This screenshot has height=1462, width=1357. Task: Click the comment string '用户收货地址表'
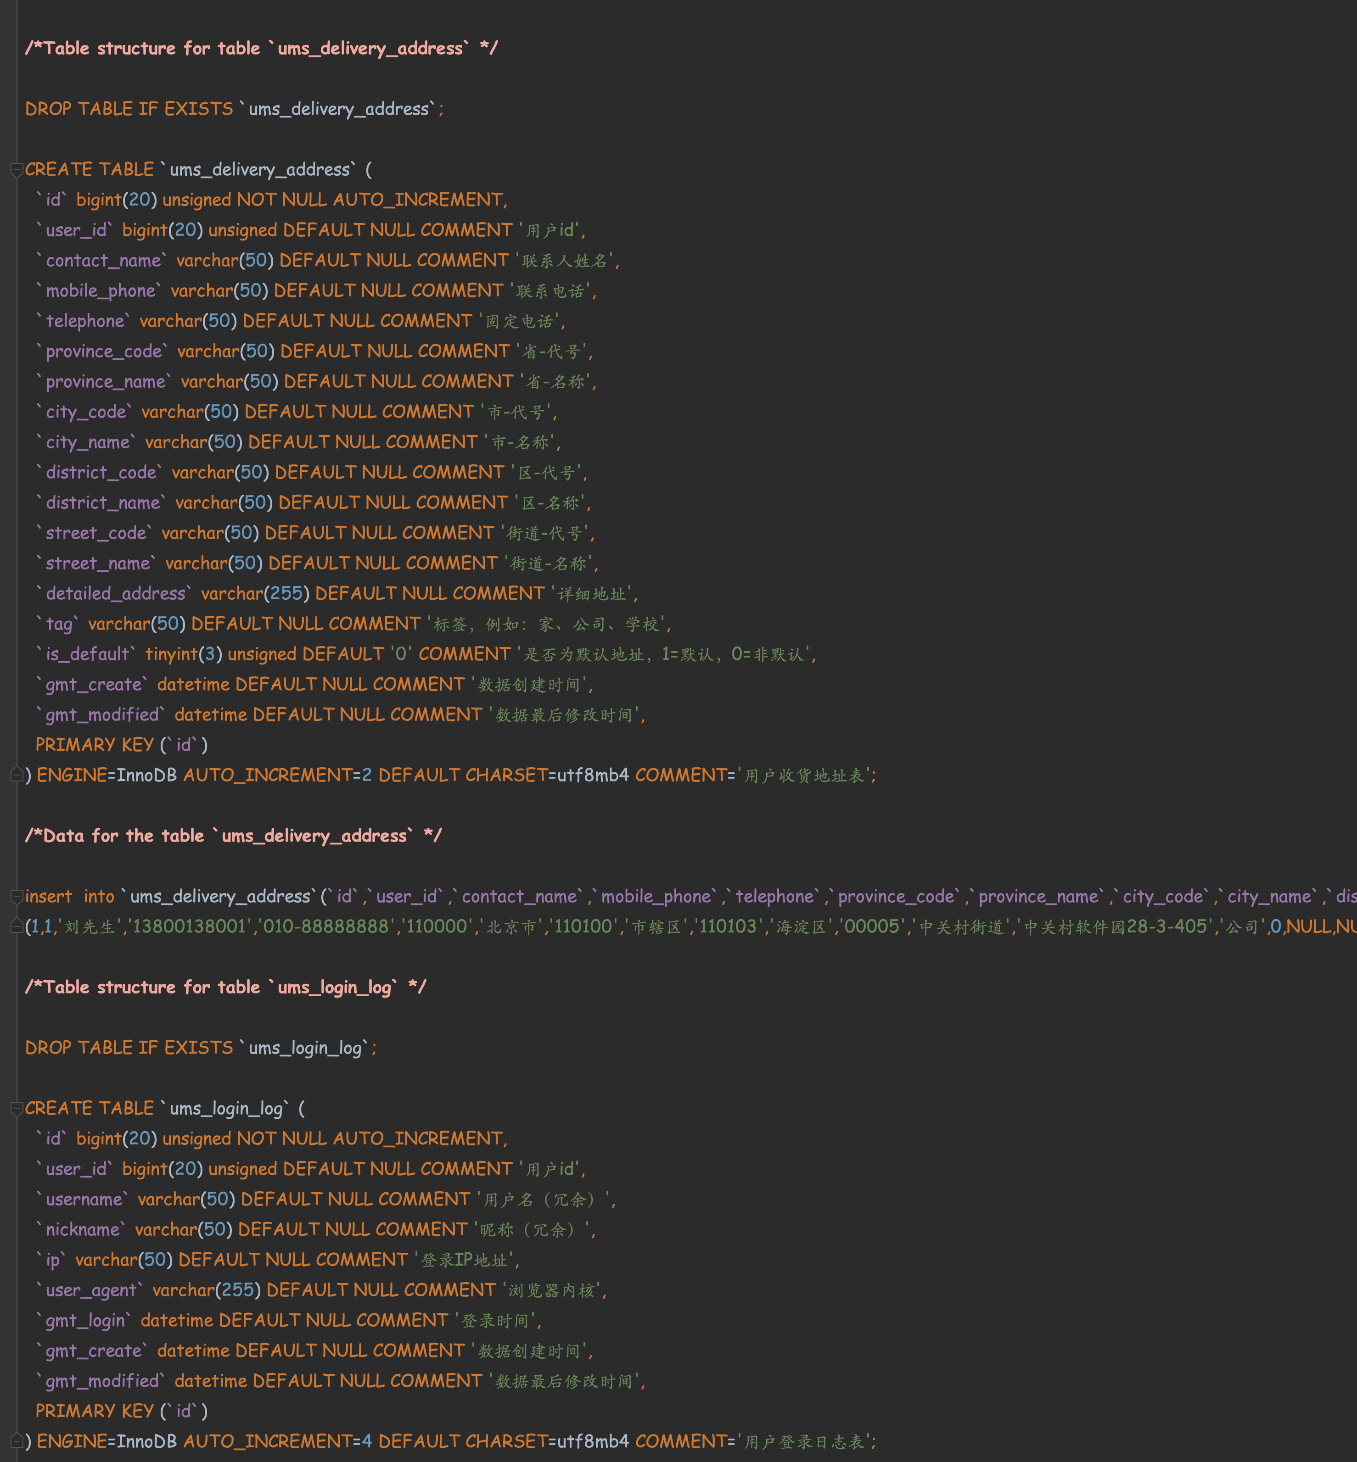(x=804, y=775)
